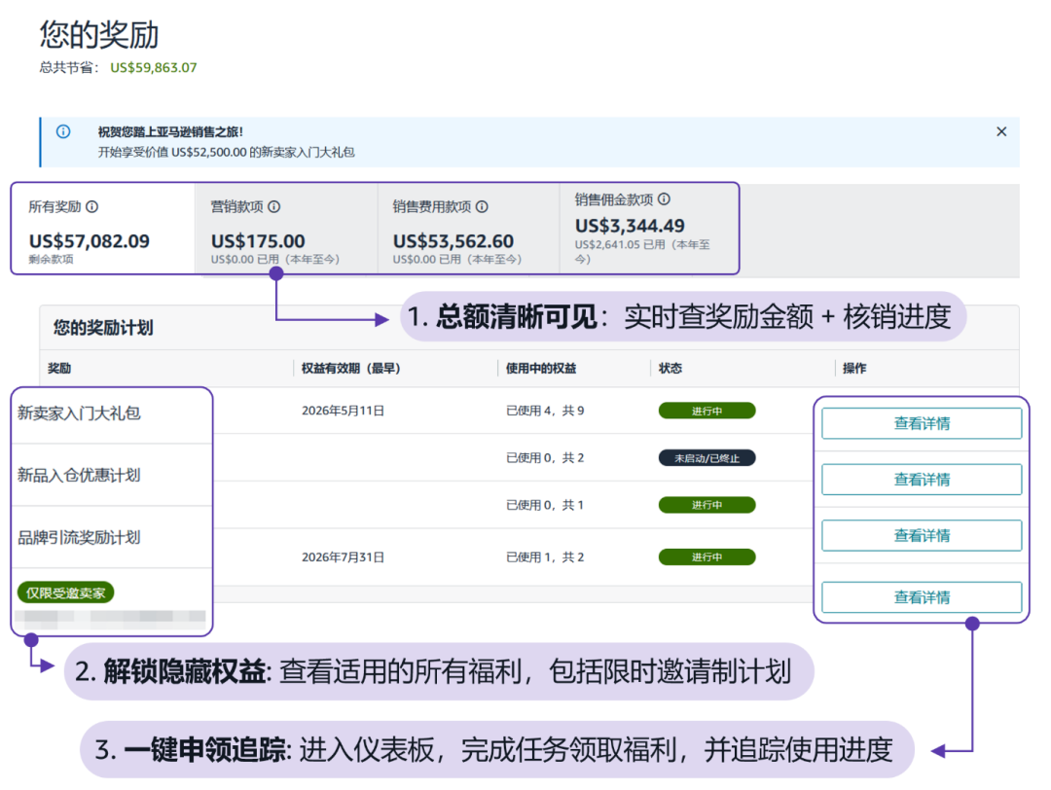Click the info icon next to 营销款项
Screen dimensions: 1051x790
click(274, 206)
